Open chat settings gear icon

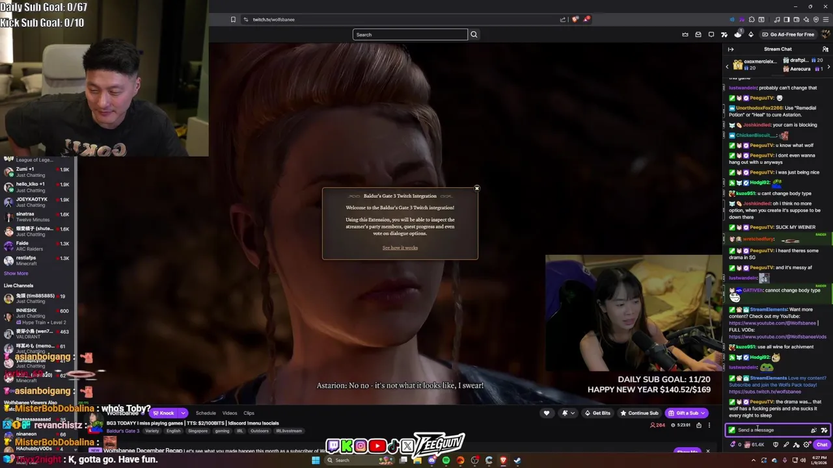click(x=806, y=445)
